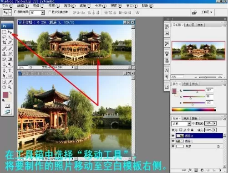Select the Clone Stamp tool

point(4,54)
